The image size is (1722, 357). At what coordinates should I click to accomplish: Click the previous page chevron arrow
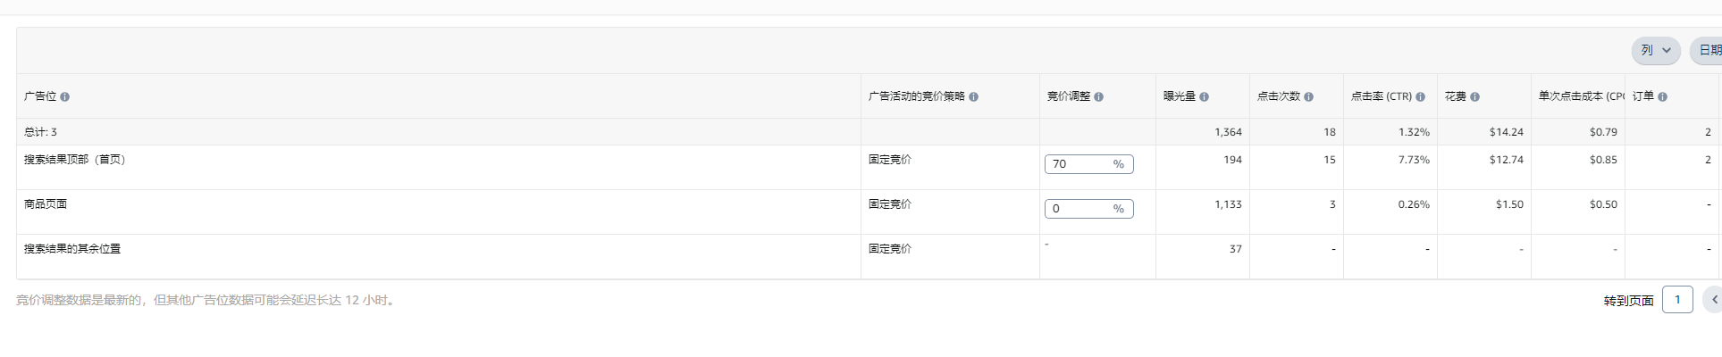click(x=1713, y=300)
